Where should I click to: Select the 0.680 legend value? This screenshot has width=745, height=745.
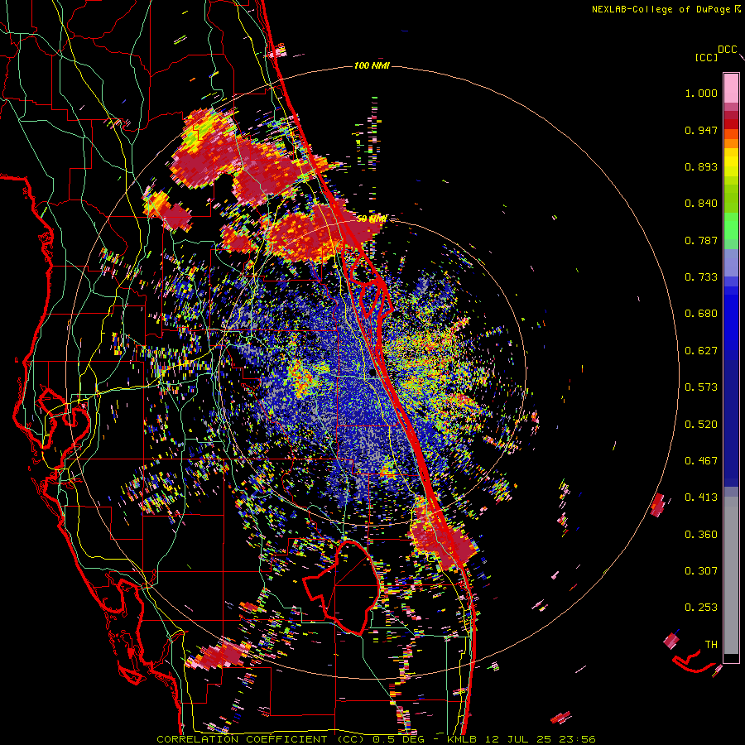pyautogui.click(x=701, y=314)
